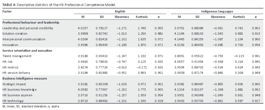265x110 pixels.
Task: Click the 'Strategic impact' row label
Action: [15, 84]
